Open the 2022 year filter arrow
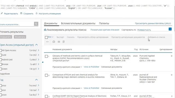The width and height of the screenshot is (175, 98). 38,85
